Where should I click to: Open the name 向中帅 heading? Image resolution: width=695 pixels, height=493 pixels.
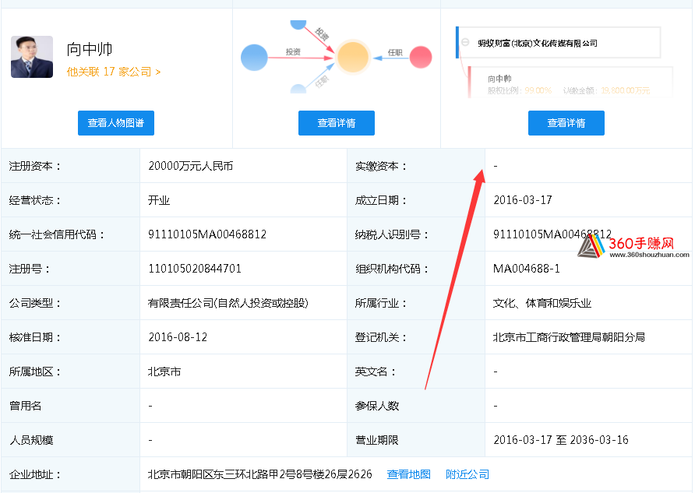89,49
